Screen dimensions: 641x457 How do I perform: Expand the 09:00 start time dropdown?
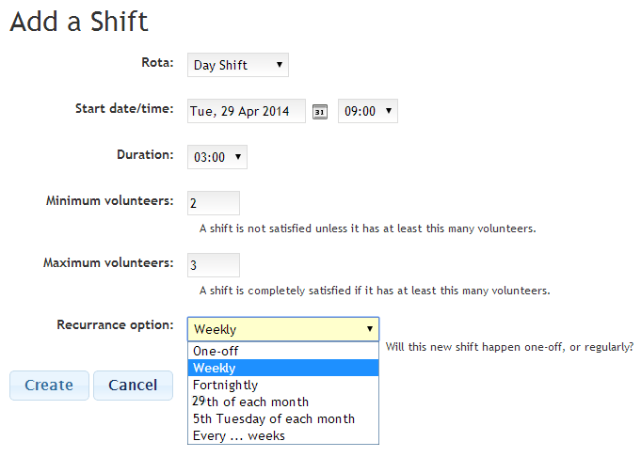367,111
